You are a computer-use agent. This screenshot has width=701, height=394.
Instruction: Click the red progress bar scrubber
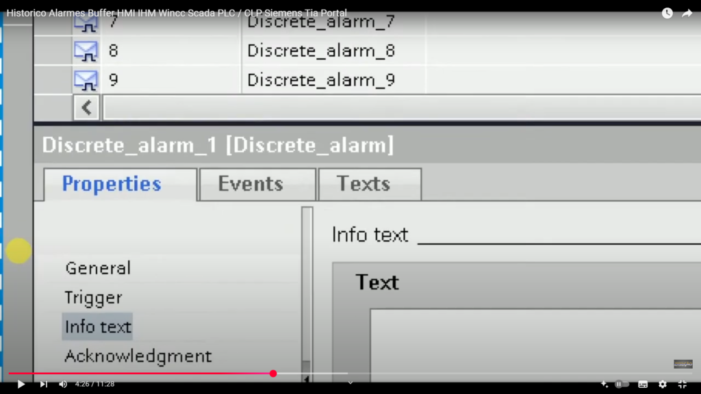[273, 373]
